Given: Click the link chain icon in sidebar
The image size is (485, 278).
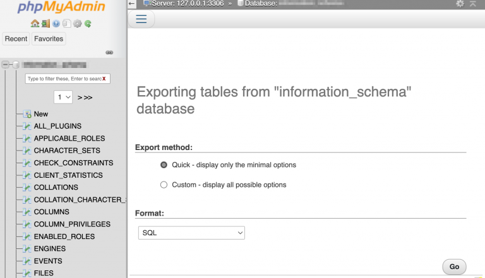Looking at the screenshot, I should pyautogui.click(x=109, y=52).
